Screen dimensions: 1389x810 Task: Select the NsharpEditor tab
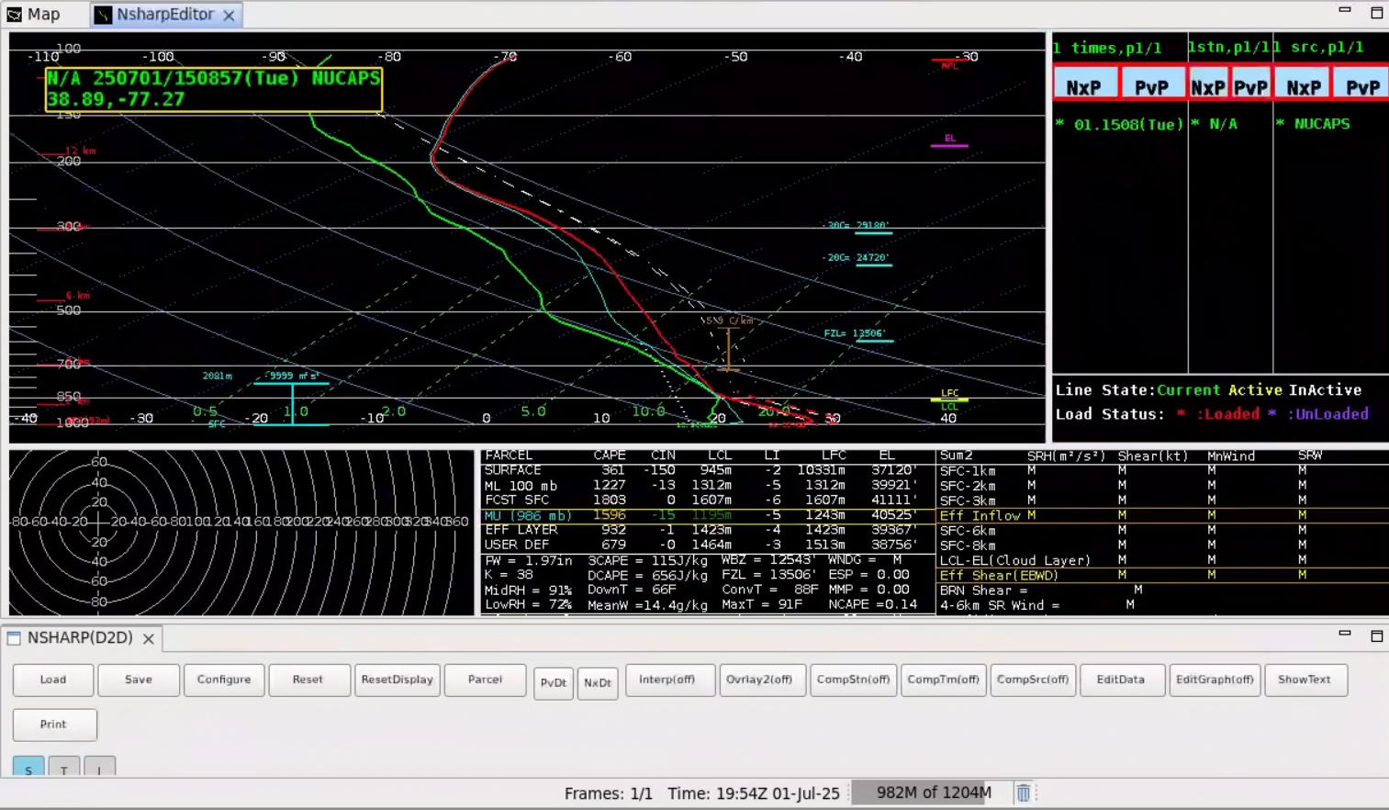click(x=164, y=14)
